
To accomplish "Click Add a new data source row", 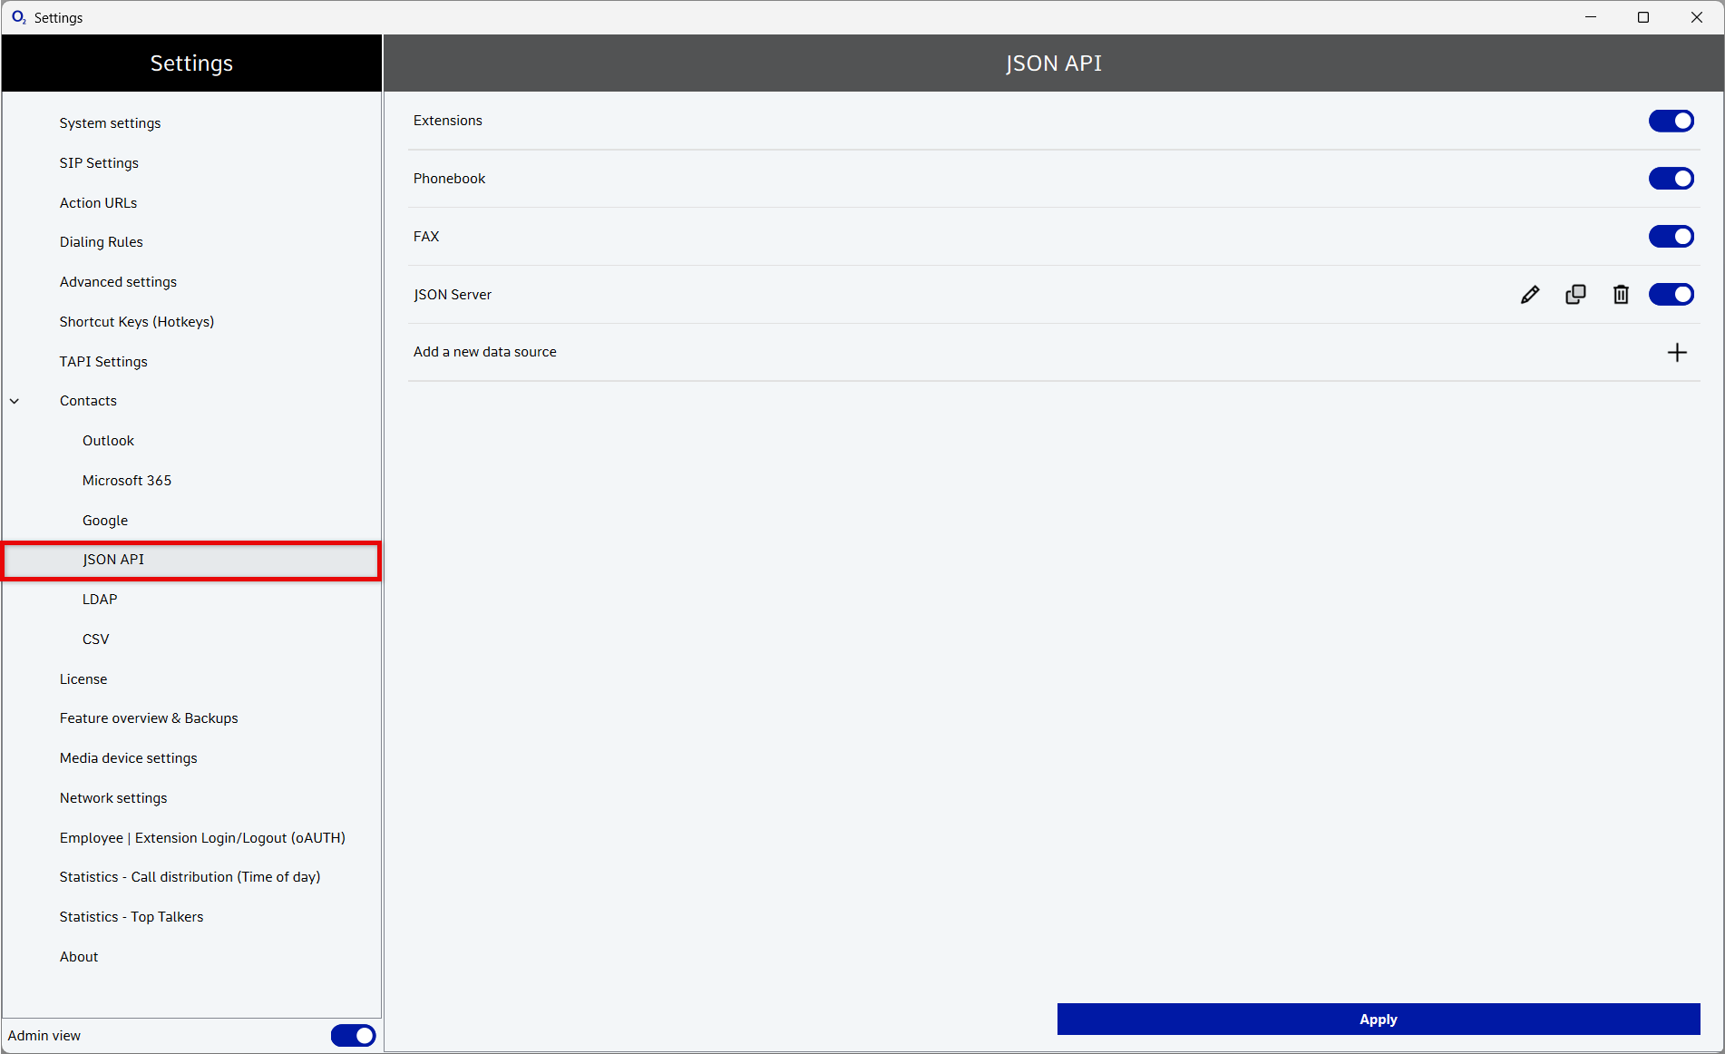I will point(485,352).
